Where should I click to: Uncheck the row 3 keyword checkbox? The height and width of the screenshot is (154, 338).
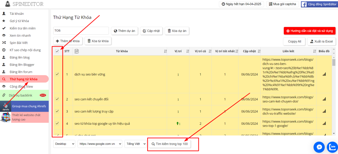(57, 112)
